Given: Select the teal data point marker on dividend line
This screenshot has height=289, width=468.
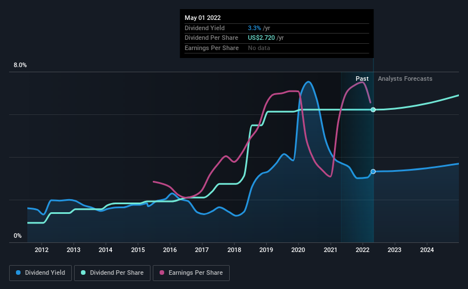Looking at the screenshot, I should 373,110.
